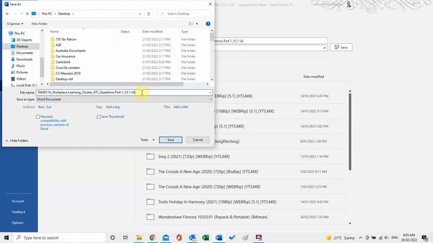Open the 730 Tax Return folder
This screenshot has width=433, height=243.
point(66,39)
